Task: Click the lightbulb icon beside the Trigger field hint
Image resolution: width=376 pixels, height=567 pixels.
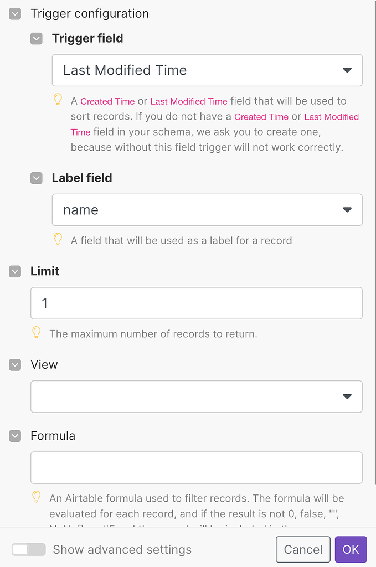Action: (x=58, y=100)
